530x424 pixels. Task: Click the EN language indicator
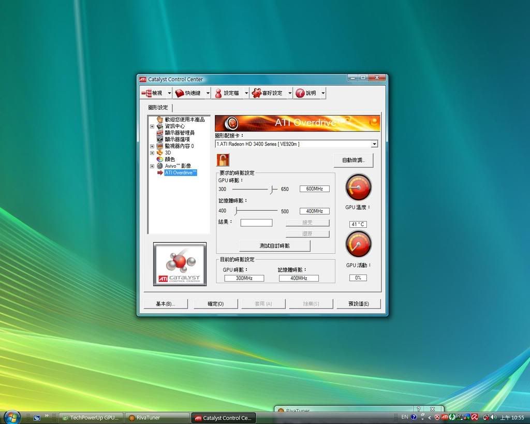click(405, 417)
